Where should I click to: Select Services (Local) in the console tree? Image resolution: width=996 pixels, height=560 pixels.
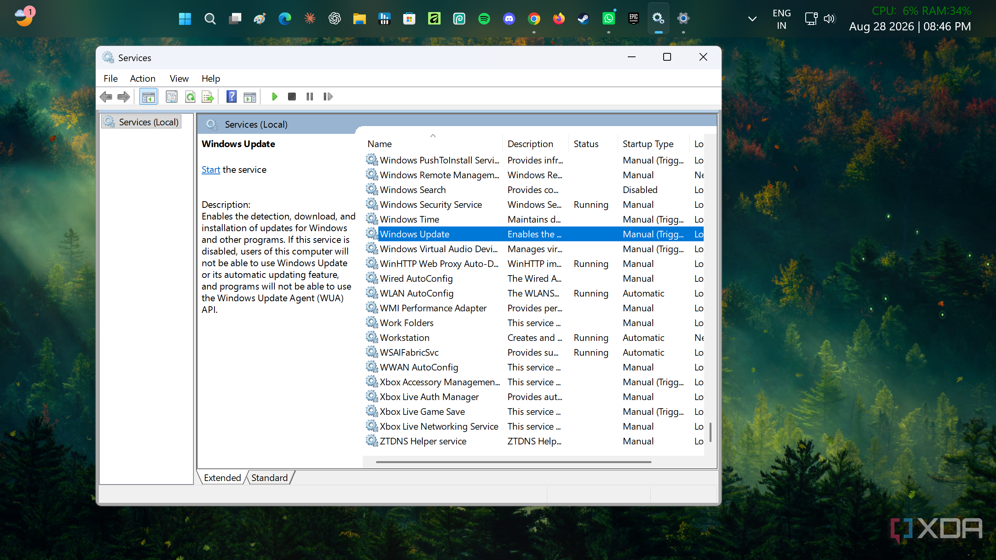(142, 122)
